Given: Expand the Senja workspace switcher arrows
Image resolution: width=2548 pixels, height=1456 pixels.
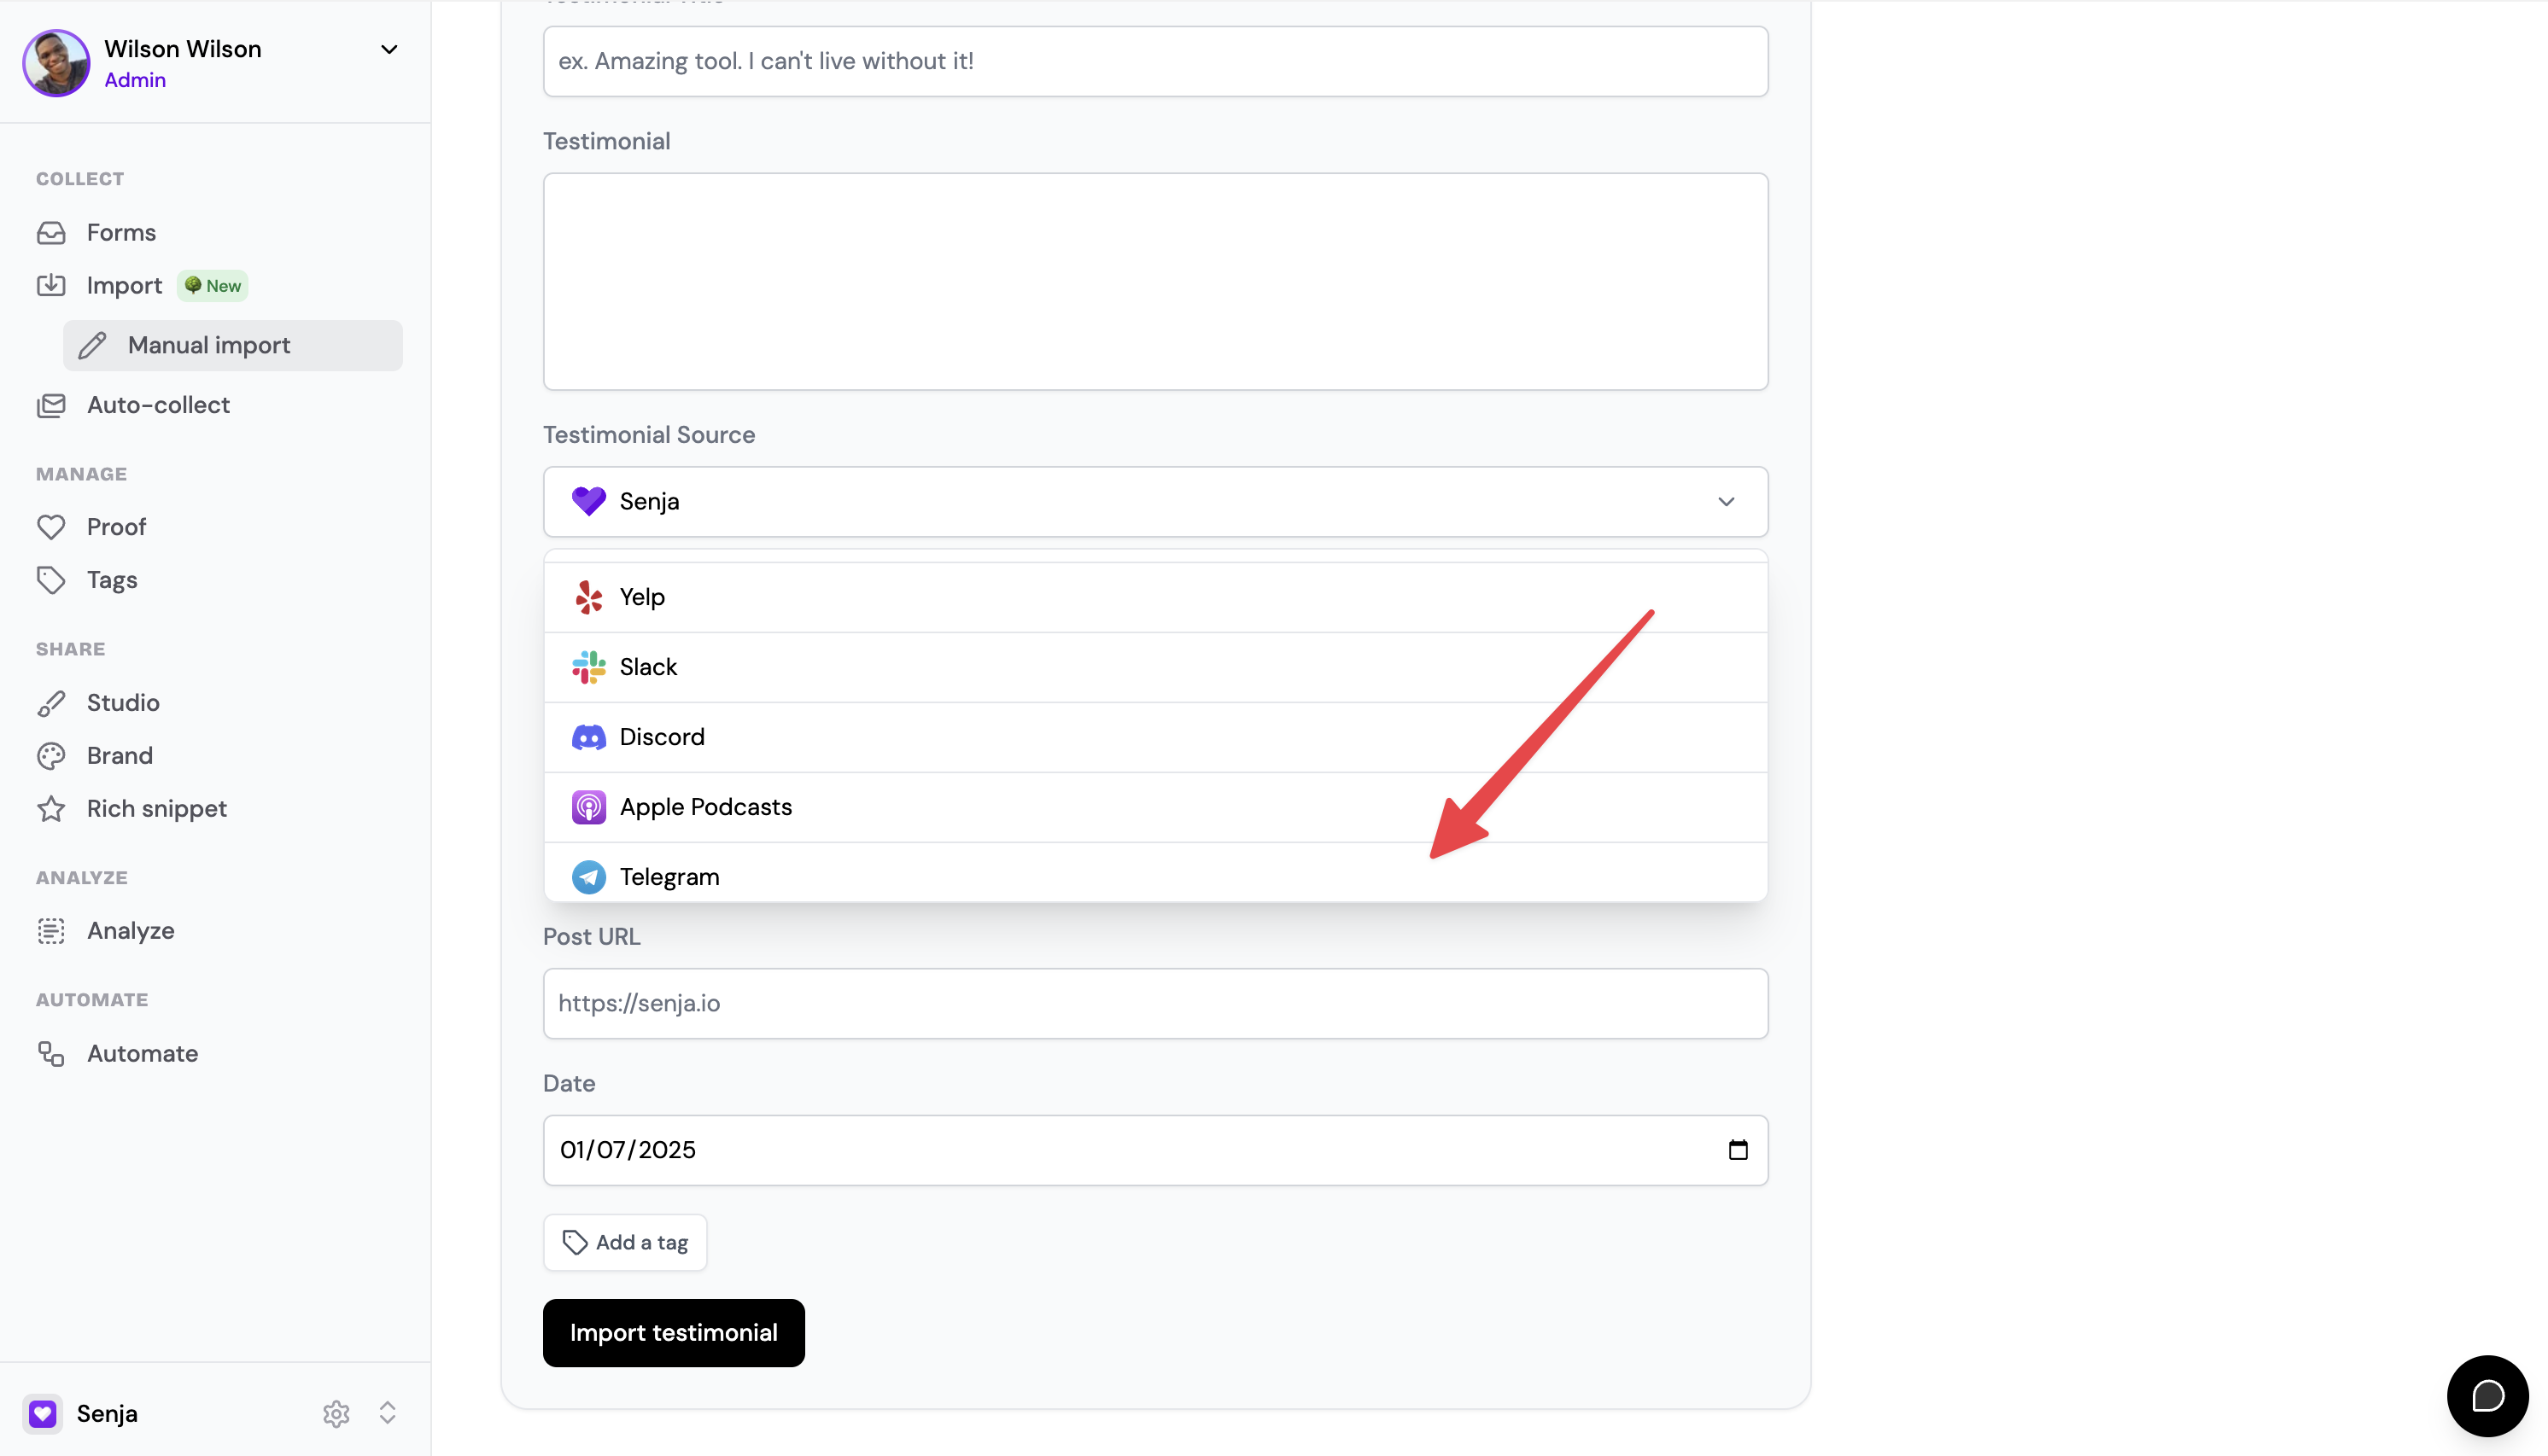Looking at the screenshot, I should tap(387, 1413).
